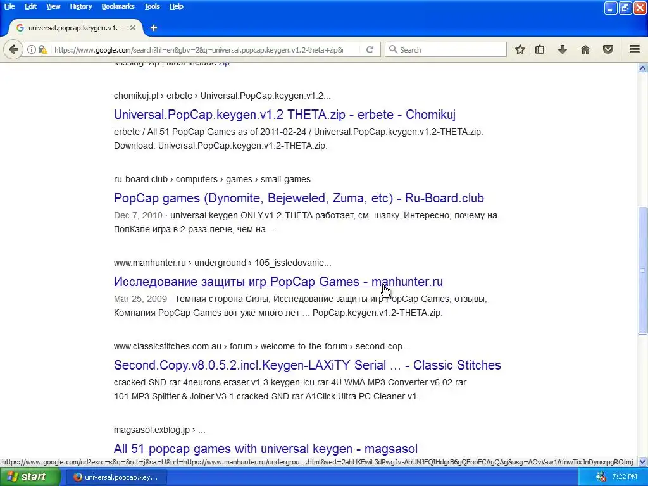Bookmark this page with the star icon
This screenshot has height=486, width=648.
(520, 49)
